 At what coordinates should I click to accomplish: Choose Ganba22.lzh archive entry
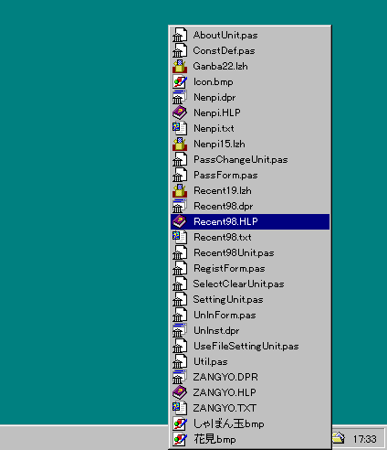click(250, 66)
